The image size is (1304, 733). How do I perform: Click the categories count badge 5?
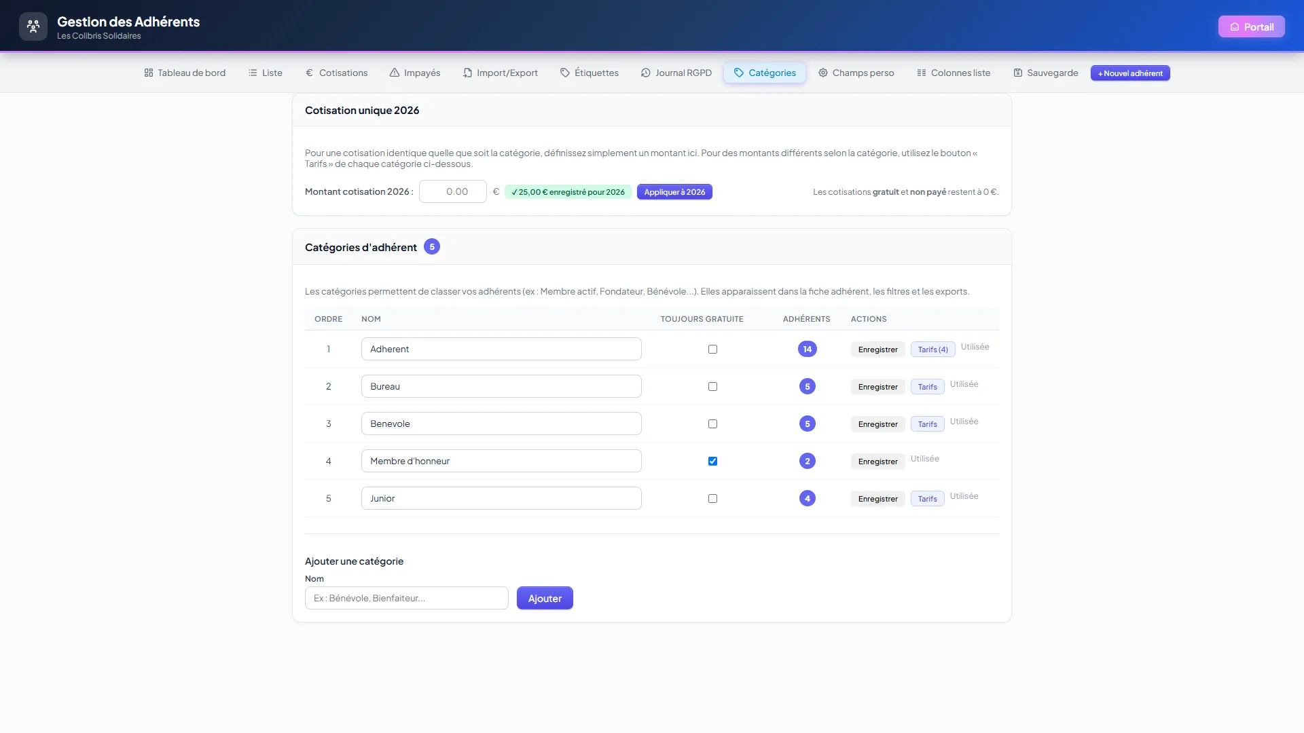coord(432,246)
